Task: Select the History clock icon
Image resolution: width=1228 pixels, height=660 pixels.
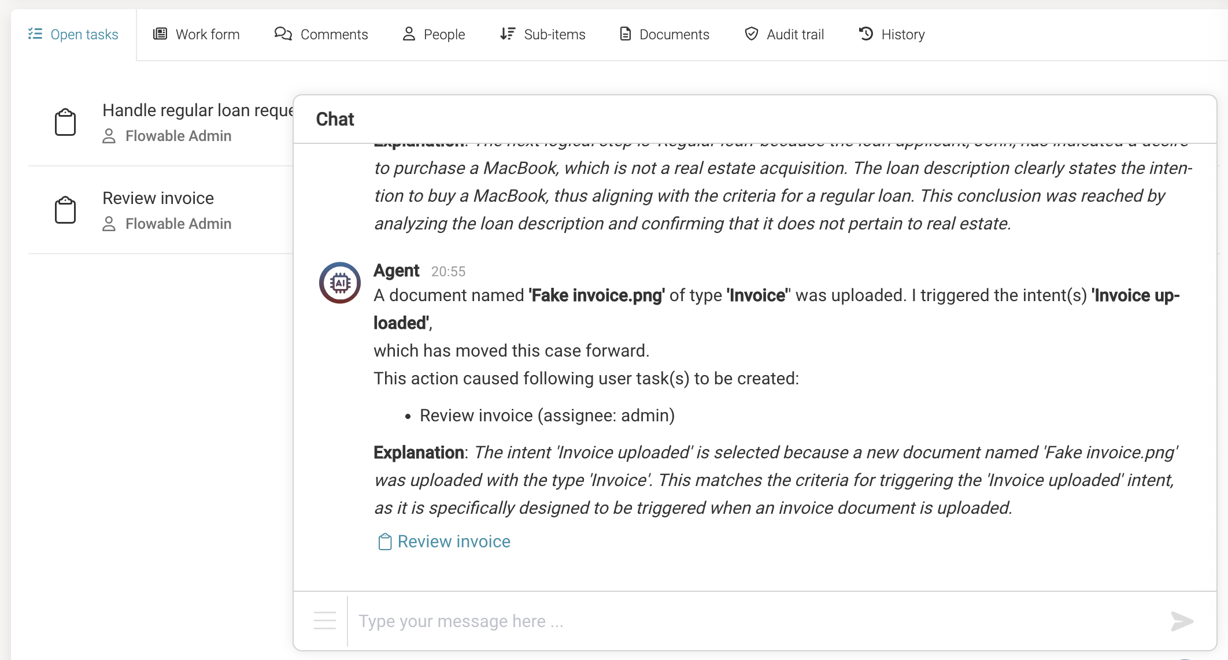Action: click(x=864, y=34)
